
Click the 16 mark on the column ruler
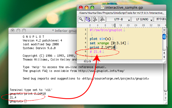[x=120, y=25]
